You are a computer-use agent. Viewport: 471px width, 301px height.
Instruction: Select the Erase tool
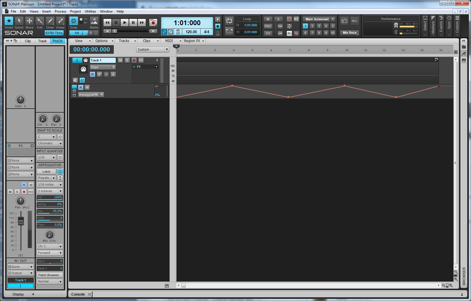(60, 21)
